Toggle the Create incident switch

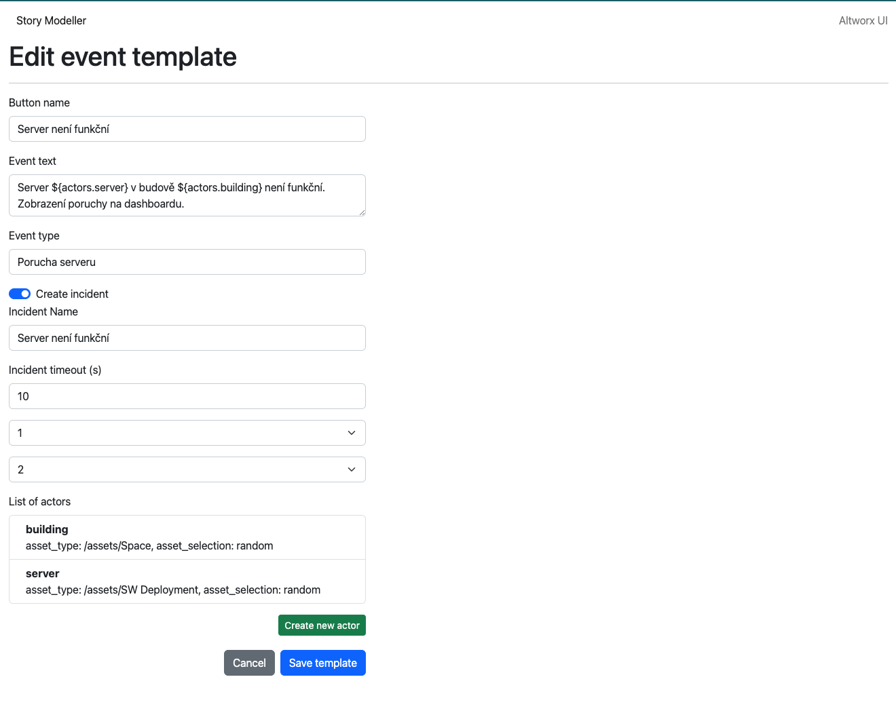click(x=20, y=294)
